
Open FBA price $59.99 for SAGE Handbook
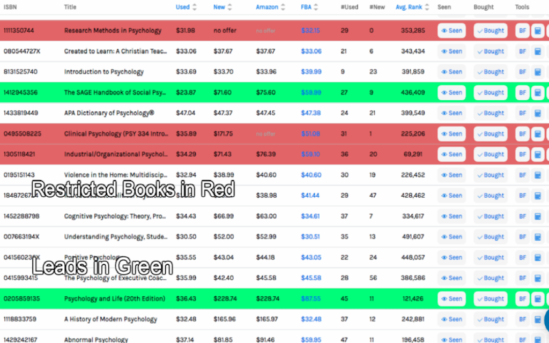[x=311, y=93]
